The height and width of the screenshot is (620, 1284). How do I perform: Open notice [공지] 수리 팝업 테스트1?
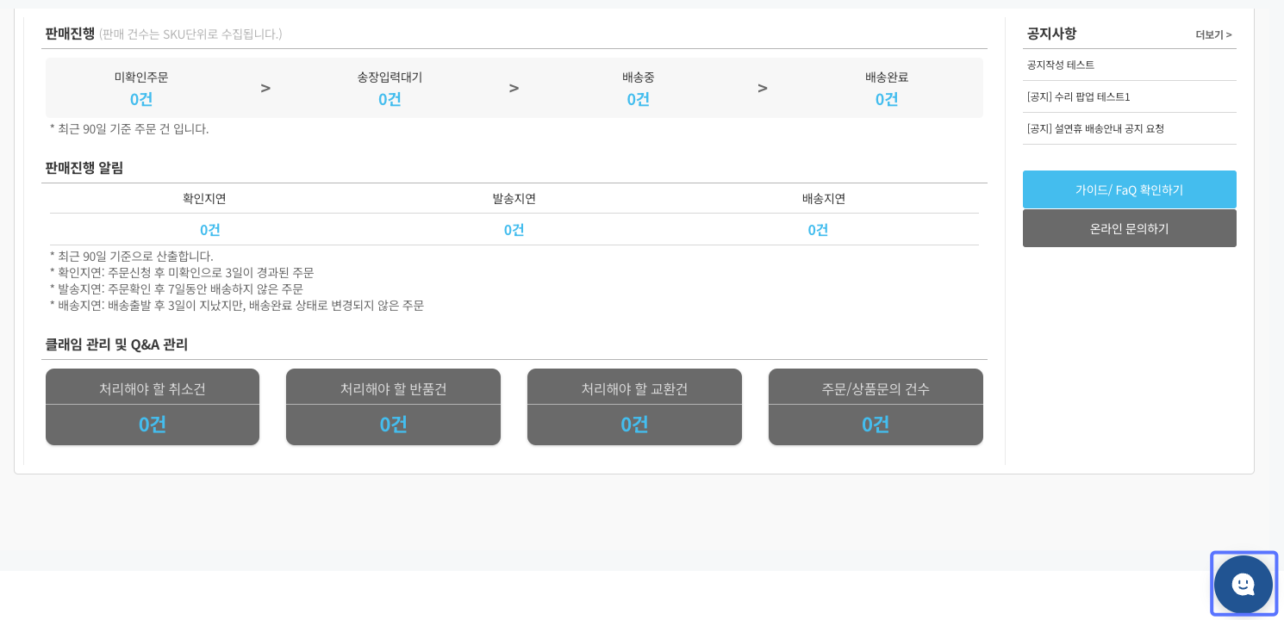[1078, 96]
